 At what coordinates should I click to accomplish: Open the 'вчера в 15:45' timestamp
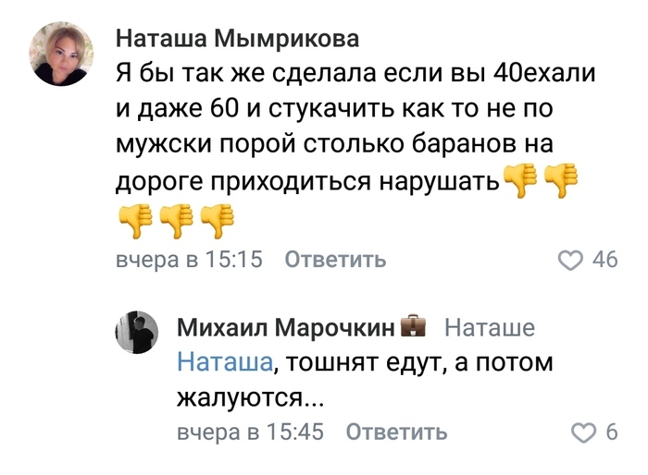pyautogui.click(x=250, y=432)
